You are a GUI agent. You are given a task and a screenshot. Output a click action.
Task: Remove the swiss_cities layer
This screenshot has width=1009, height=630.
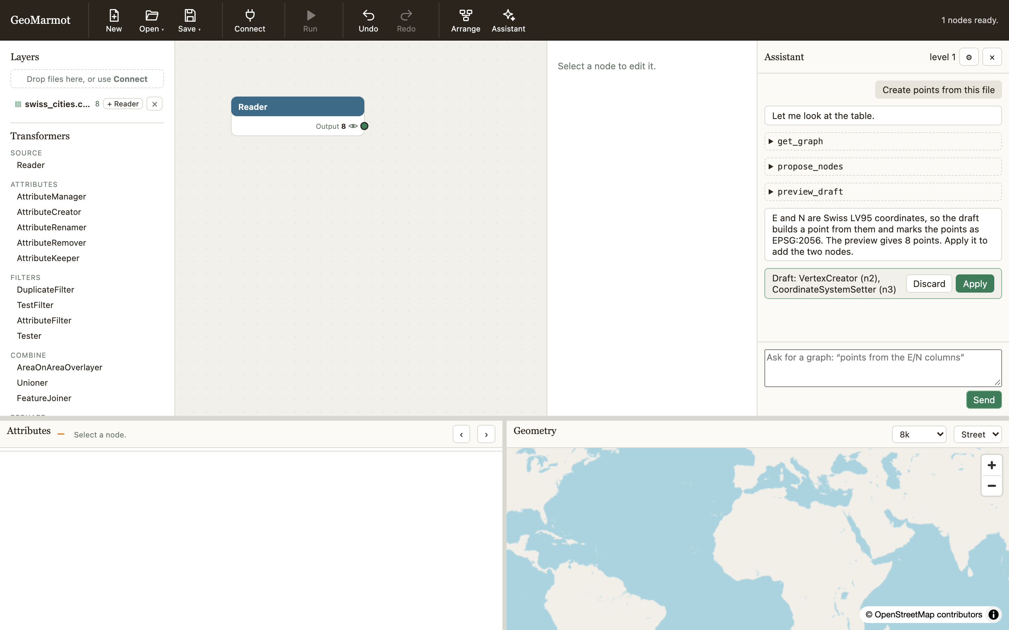click(154, 104)
